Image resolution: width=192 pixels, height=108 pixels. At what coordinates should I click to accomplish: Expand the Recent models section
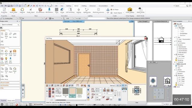coord(10,83)
